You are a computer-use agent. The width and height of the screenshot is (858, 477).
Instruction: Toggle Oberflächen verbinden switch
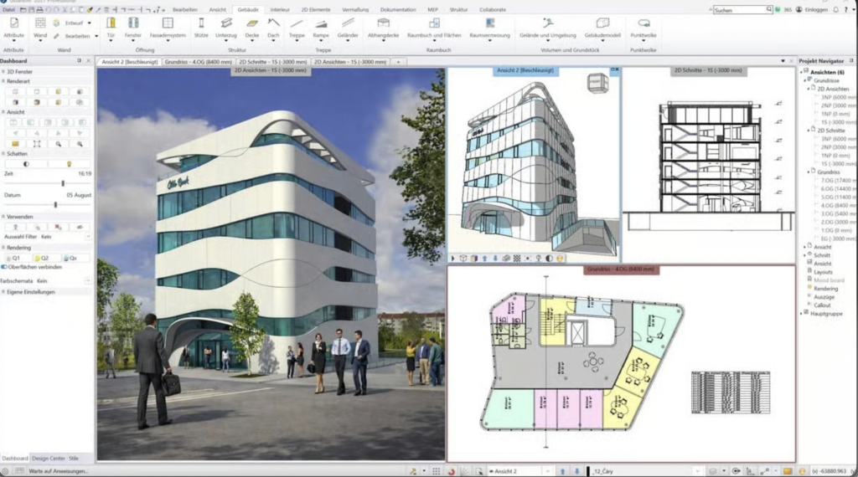pos(4,267)
